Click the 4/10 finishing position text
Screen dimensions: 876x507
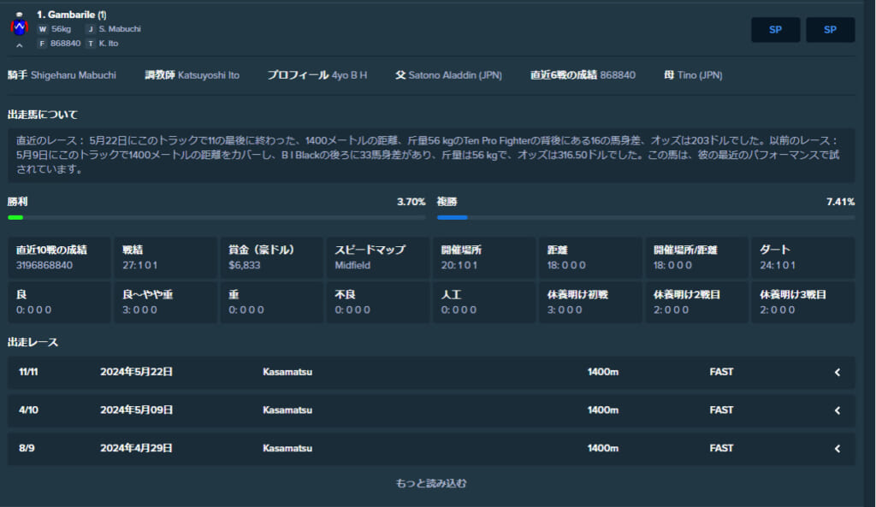tap(28, 410)
